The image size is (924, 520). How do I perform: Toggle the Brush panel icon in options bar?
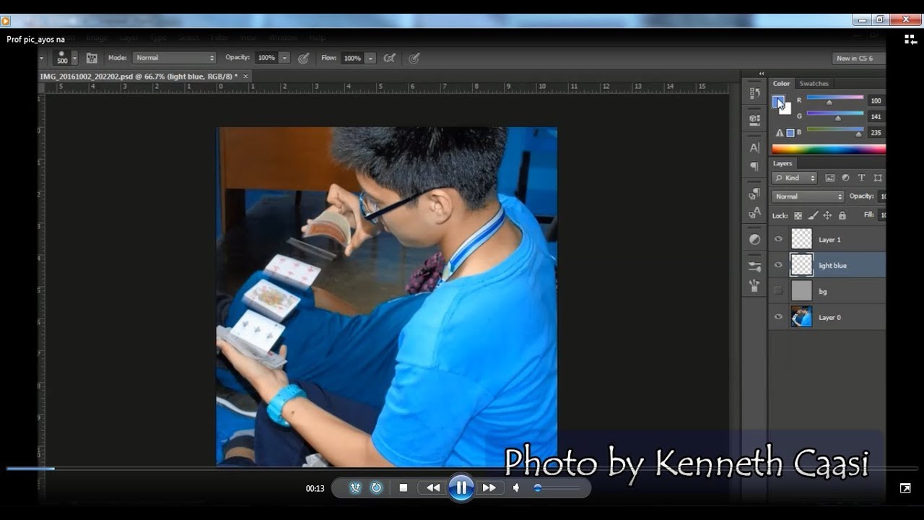[x=92, y=58]
